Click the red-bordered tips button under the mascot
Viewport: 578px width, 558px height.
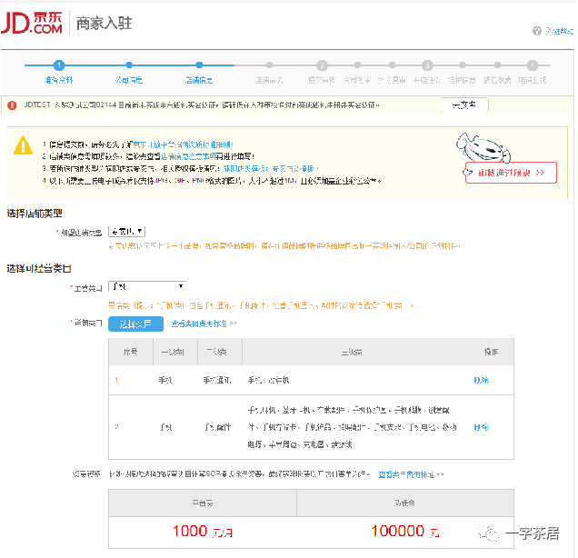tap(511, 173)
